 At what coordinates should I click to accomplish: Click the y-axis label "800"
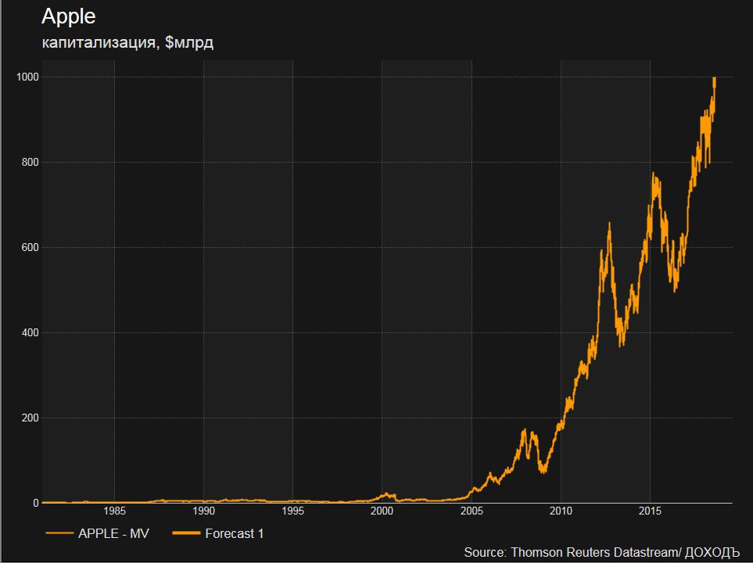pos(30,163)
